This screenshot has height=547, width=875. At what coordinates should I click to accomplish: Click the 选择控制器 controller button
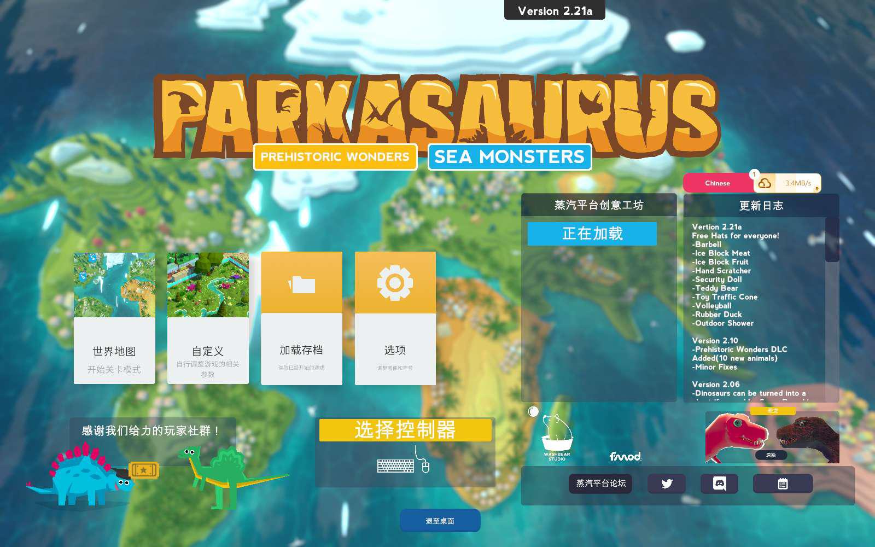(x=405, y=430)
